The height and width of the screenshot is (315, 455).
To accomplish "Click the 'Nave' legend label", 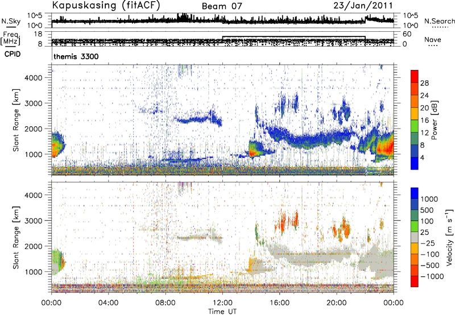I will click(x=433, y=39).
